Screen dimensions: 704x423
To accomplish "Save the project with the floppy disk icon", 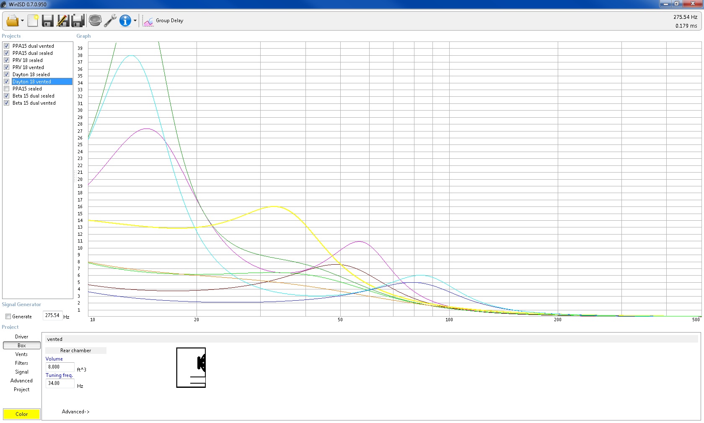I will coord(48,21).
